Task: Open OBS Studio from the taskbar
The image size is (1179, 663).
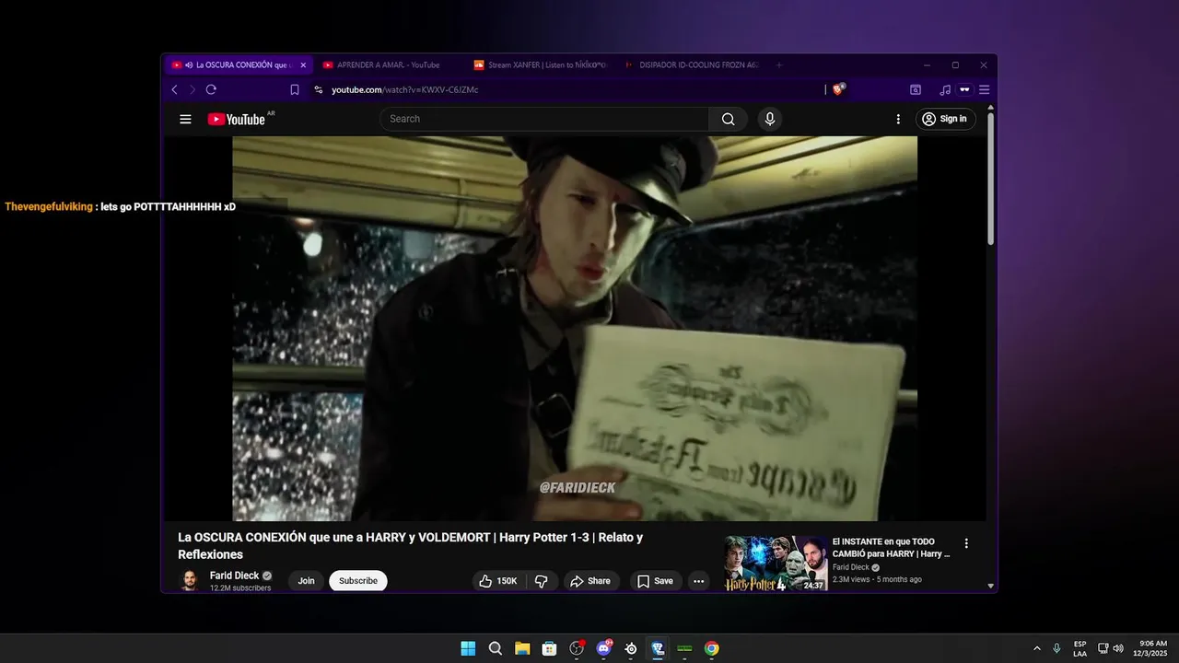Action: coord(577,648)
